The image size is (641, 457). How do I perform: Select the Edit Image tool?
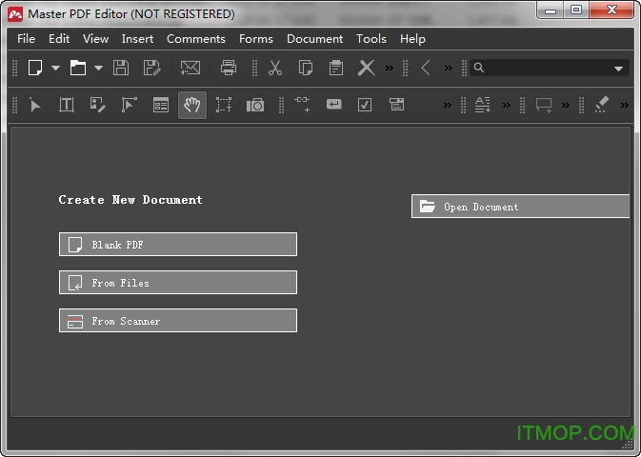coord(98,105)
